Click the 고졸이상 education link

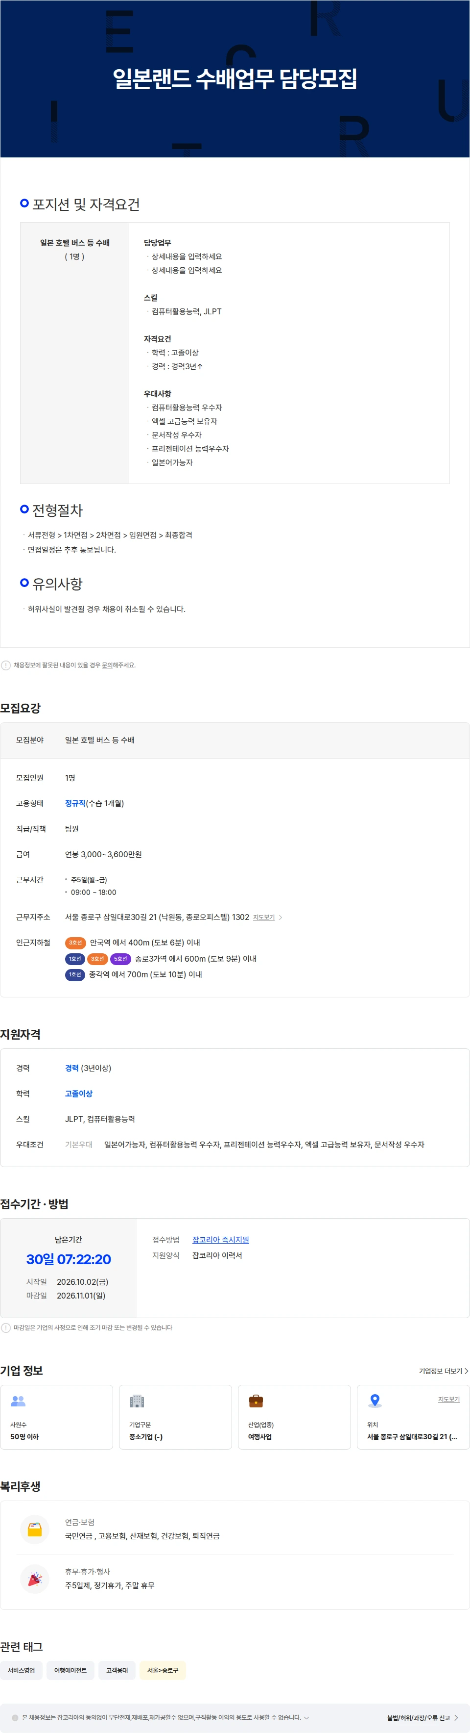click(x=78, y=1094)
